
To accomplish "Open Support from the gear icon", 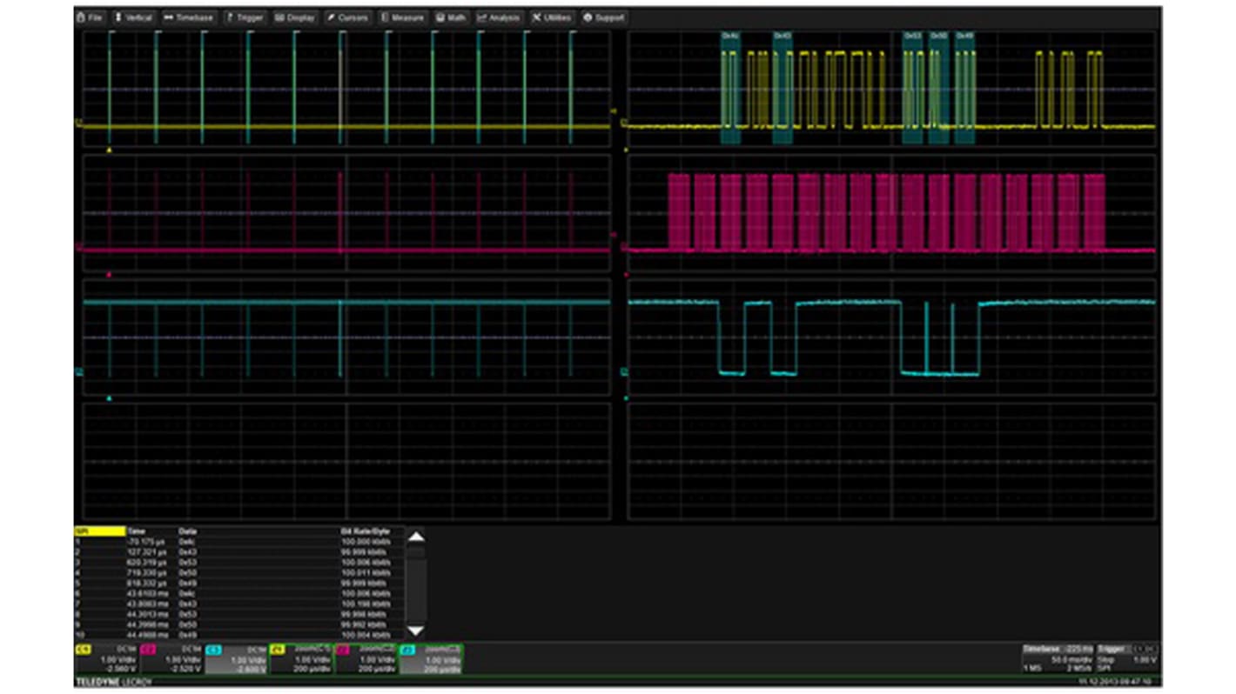I will 589,17.
